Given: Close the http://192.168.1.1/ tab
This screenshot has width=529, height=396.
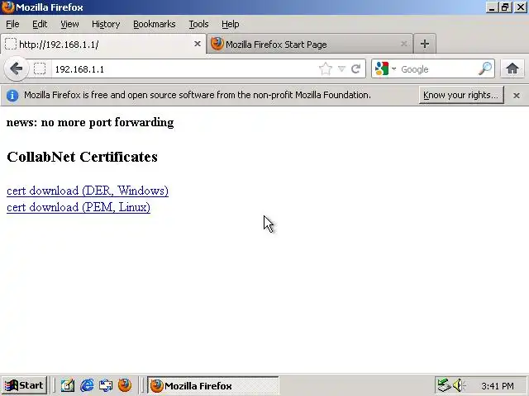Looking at the screenshot, I should coord(198,44).
